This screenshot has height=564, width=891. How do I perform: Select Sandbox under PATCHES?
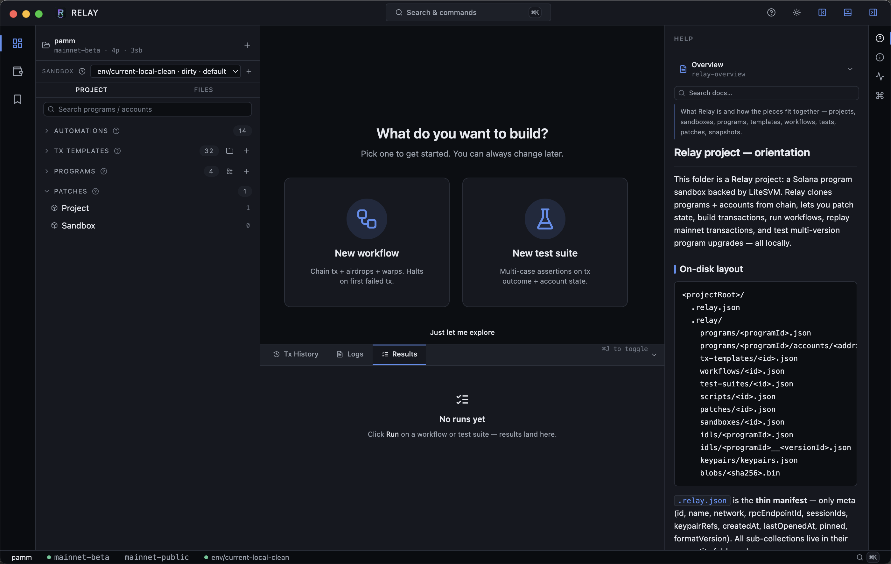[147, 225]
